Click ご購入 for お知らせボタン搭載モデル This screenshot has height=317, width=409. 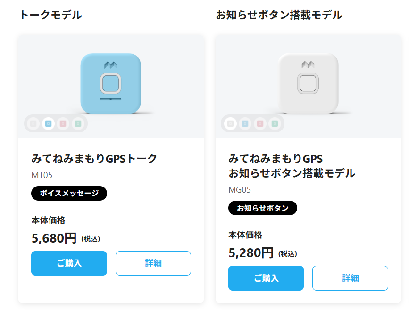[266, 278]
